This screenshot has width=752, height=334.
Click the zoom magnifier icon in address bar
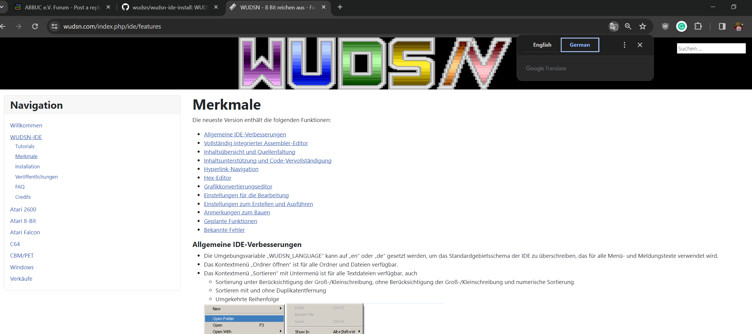(x=628, y=27)
